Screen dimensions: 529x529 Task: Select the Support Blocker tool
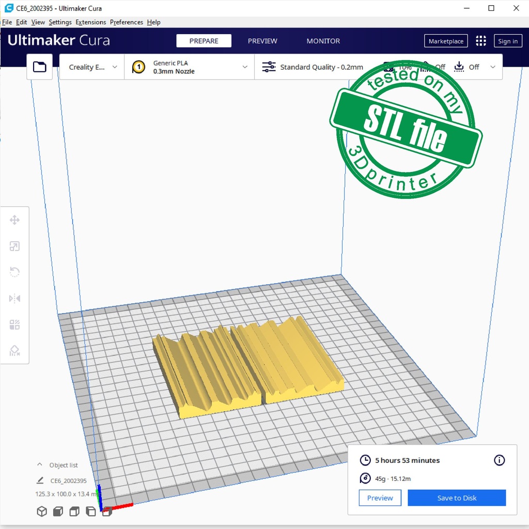pyautogui.click(x=14, y=351)
